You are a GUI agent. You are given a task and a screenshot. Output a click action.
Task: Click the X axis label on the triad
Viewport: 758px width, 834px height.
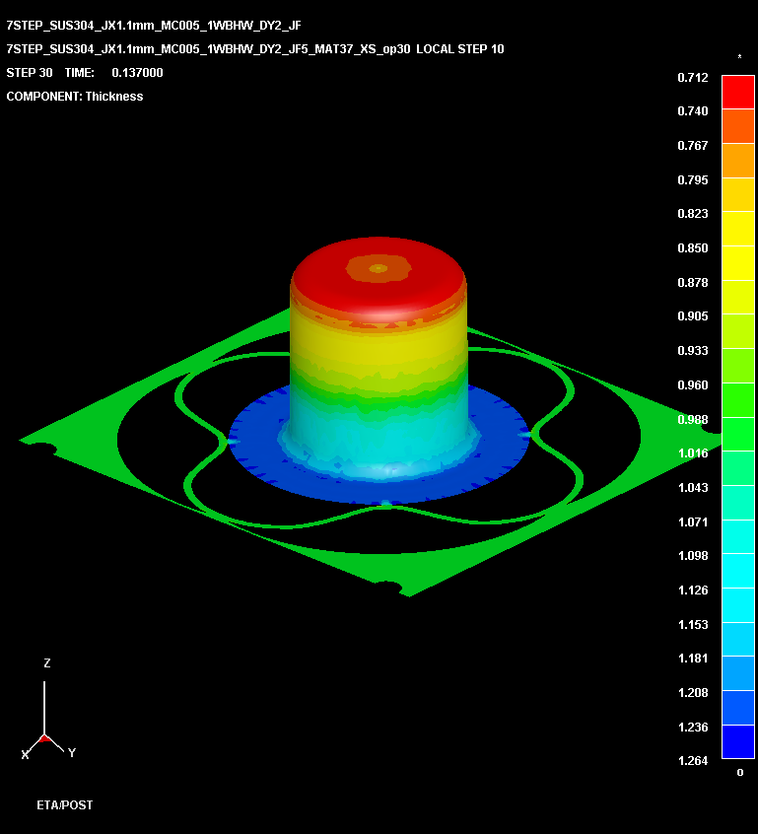25,754
